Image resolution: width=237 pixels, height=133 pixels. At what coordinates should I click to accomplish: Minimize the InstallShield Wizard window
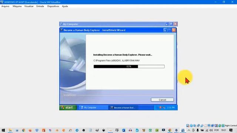click(x=165, y=30)
